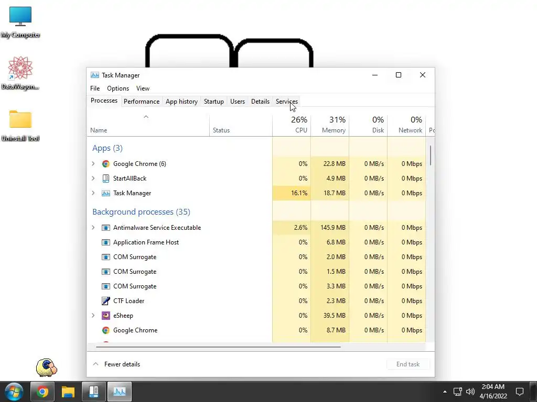Click the End task button
This screenshot has width=537, height=402.
408,364
